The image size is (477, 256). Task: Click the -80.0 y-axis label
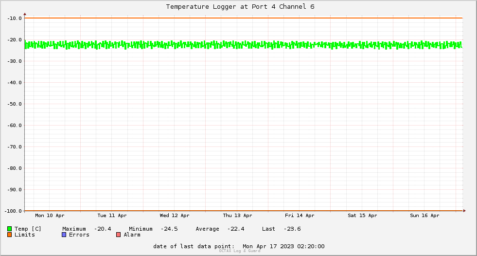click(15, 168)
